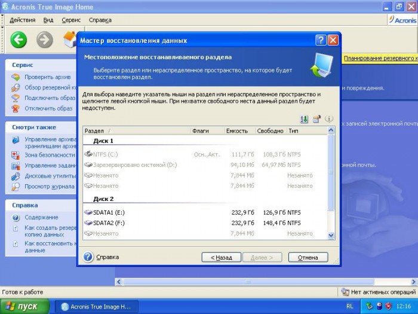Click the Тип column header
Screen dimensions: 418x314
(307, 131)
